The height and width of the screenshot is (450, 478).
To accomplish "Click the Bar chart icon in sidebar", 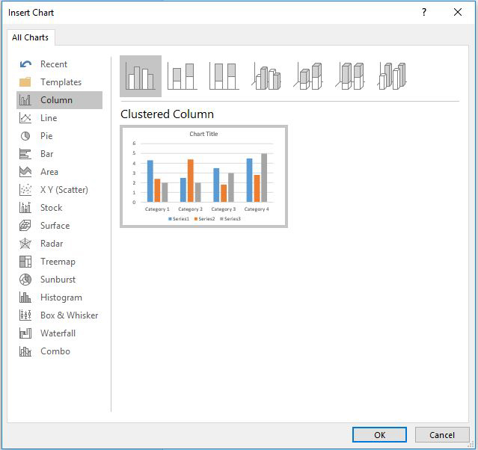I will [25, 154].
